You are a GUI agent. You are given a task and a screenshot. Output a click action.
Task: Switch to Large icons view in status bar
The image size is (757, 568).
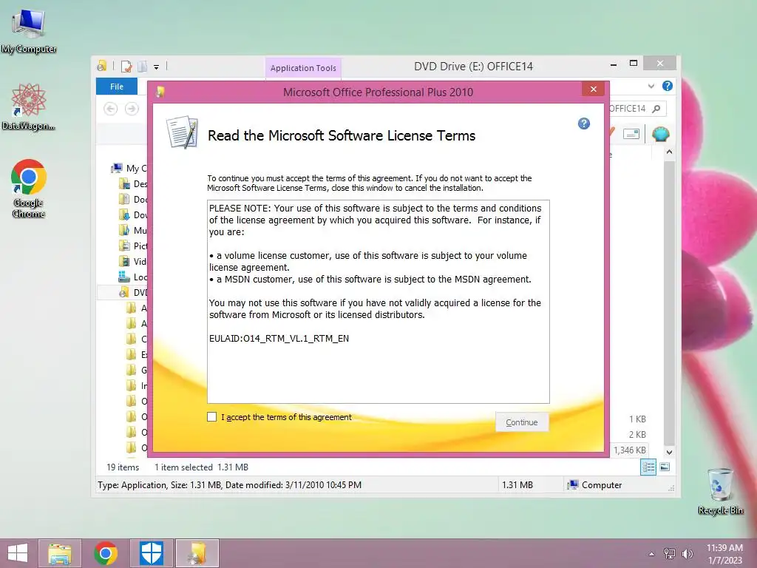(665, 467)
